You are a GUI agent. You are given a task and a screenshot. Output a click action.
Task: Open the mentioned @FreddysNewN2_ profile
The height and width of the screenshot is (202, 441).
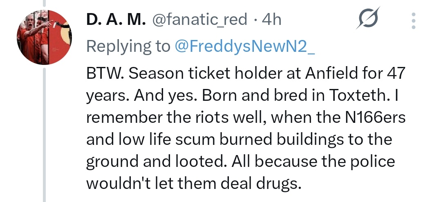pos(245,46)
